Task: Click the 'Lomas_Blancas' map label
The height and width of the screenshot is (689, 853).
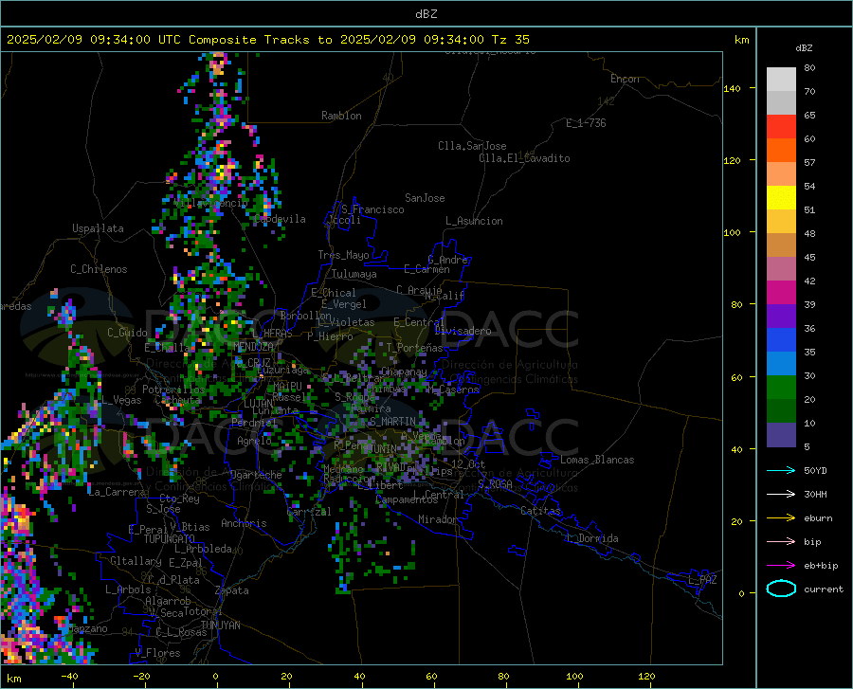Action: click(x=597, y=460)
